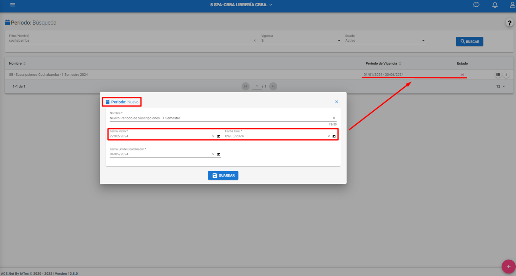Open the help question mark icon
Viewport: 516px width, 276px height.
tap(509, 23)
